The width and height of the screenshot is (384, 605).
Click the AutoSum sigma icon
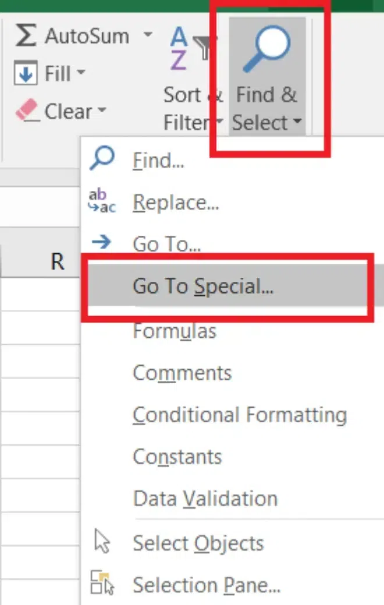[26, 36]
